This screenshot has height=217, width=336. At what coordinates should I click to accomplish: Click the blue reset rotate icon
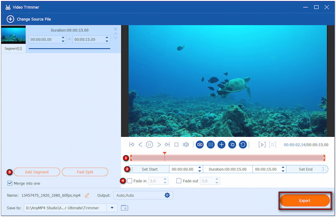pyautogui.click(x=243, y=145)
